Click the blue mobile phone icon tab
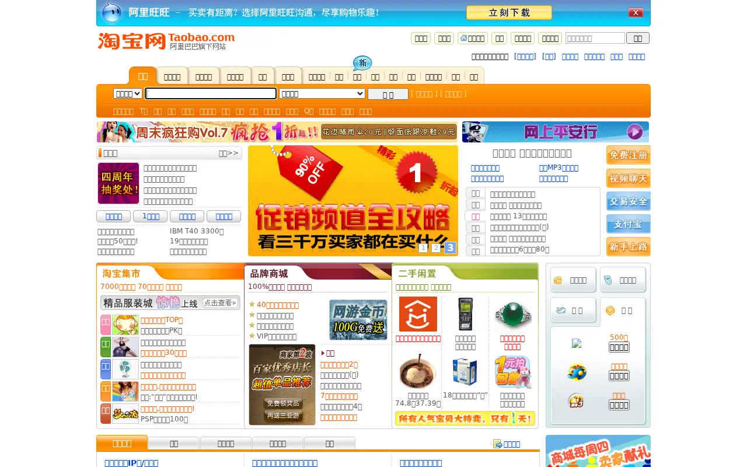747x467 pixels. click(623, 280)
